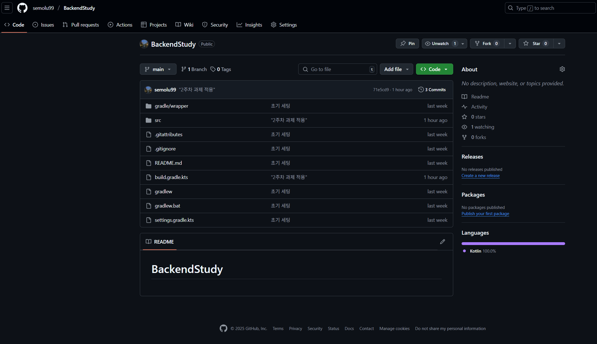Open the Pull requests tab

point(81,25)
